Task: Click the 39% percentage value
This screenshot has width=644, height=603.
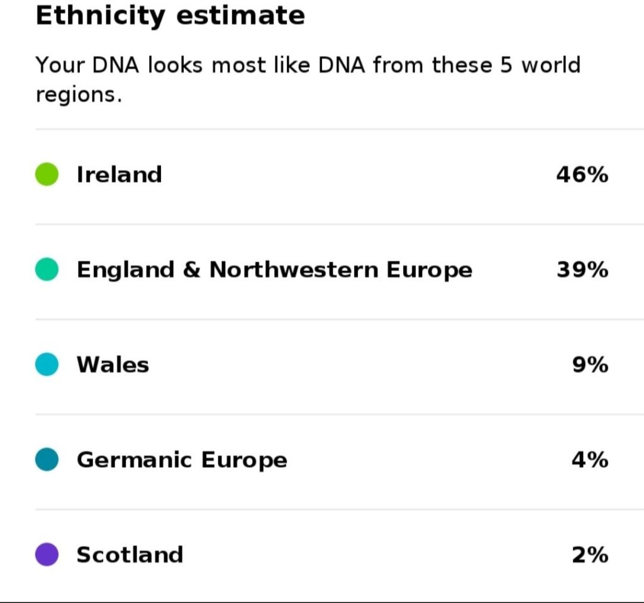Action: click(582, 270)
